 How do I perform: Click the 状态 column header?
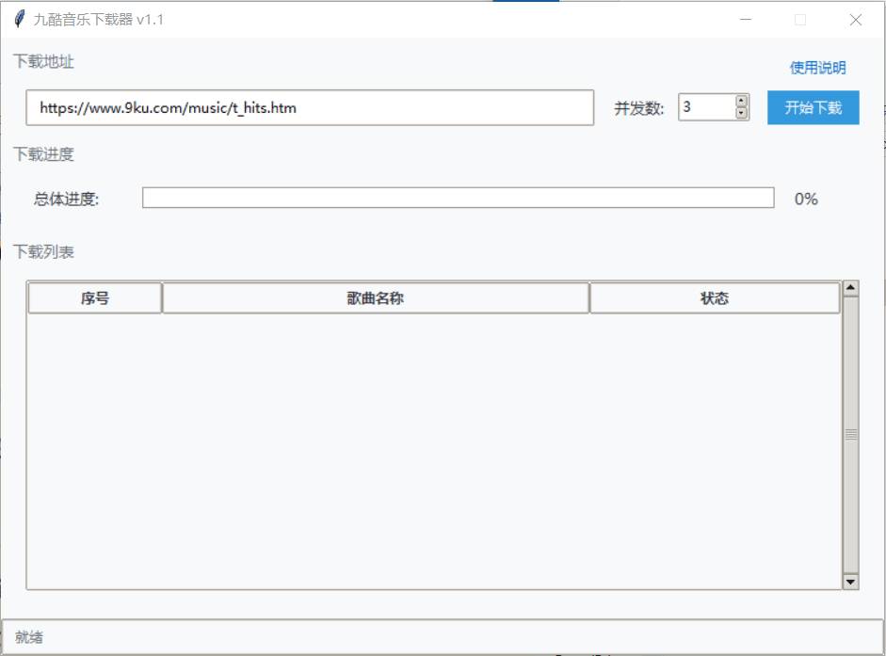pyautogui.click(x=714, y=297)
